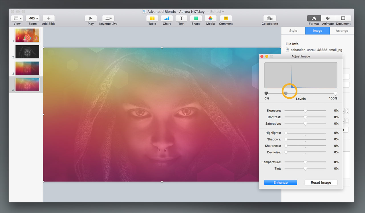Click the Table toolbar icon
The width and height of the screenshot is (365, 213).
coord(152,18)
